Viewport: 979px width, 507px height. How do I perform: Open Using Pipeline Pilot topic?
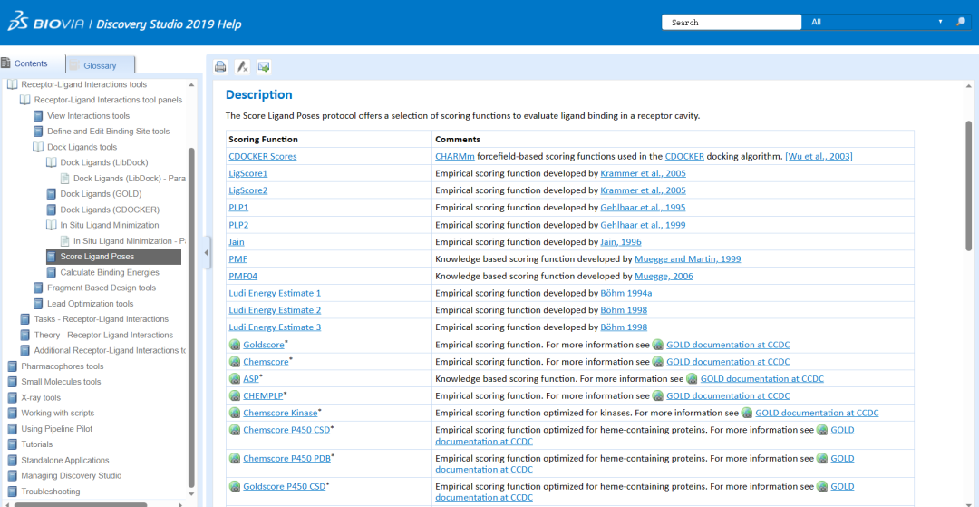click(57, 429)
